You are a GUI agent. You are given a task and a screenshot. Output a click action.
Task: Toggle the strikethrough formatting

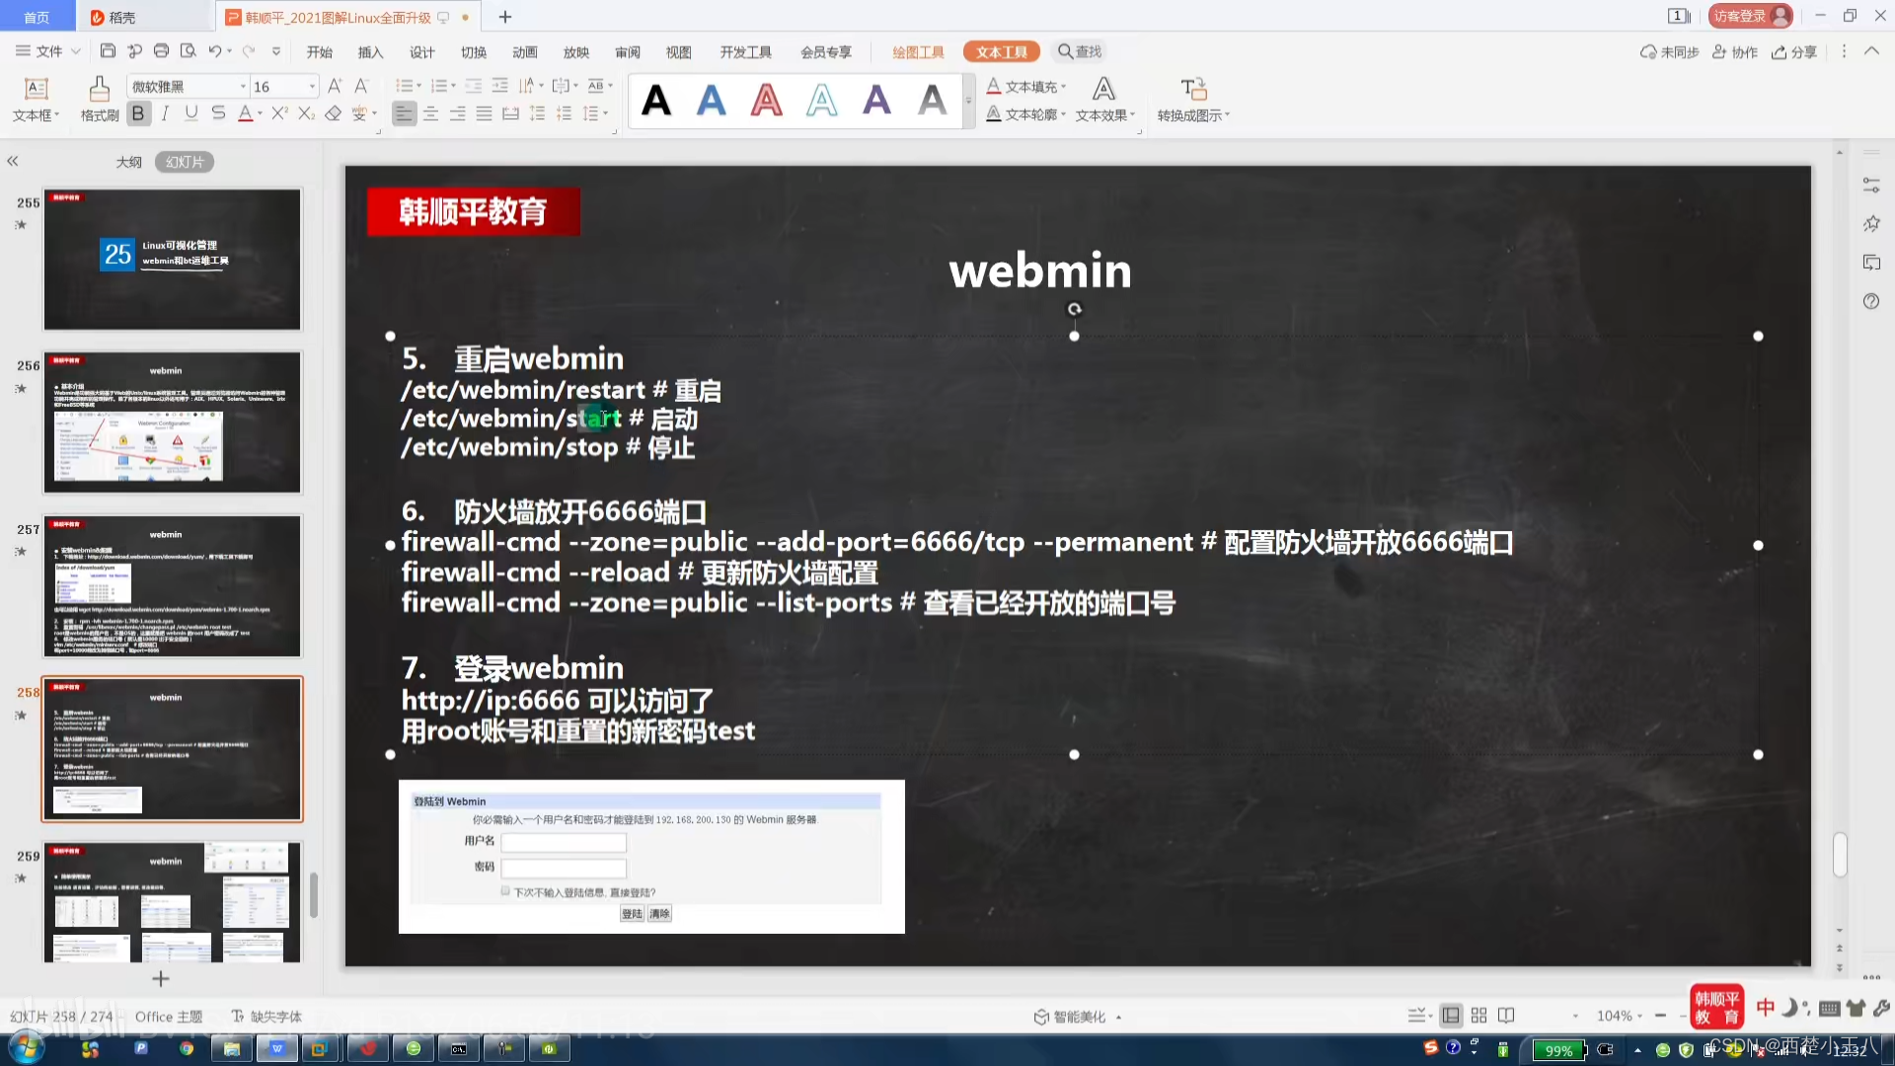point(217,114)
